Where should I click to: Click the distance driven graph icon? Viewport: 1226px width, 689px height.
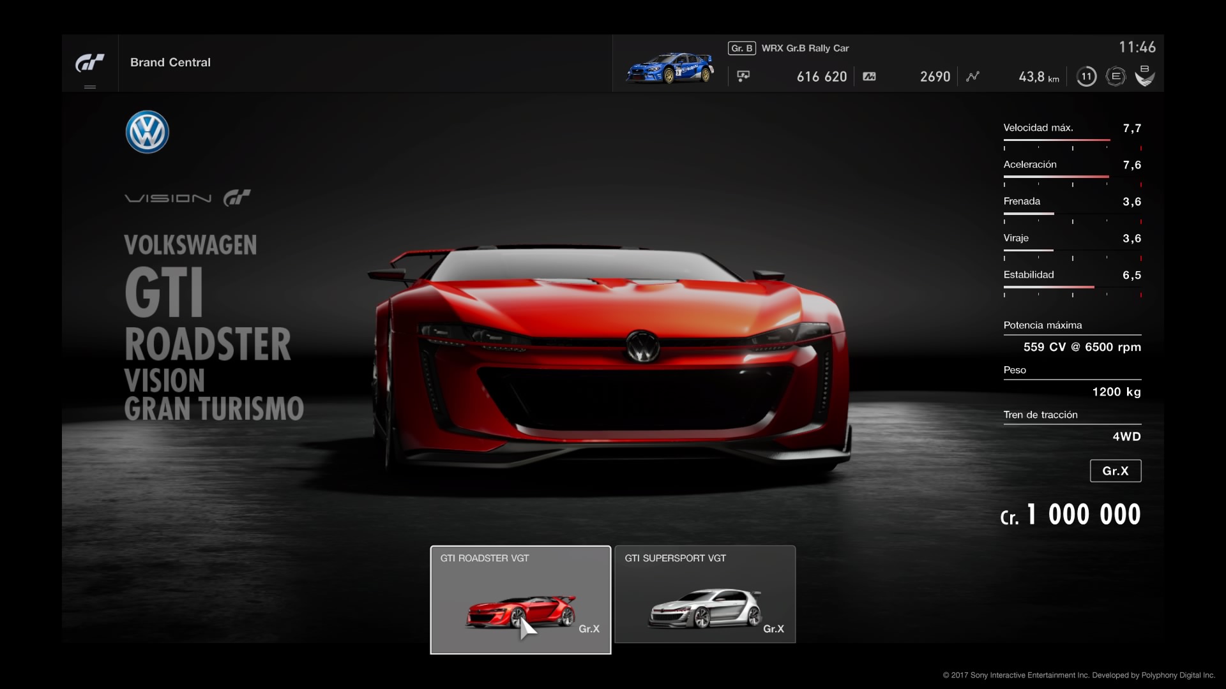coord(972,77)
